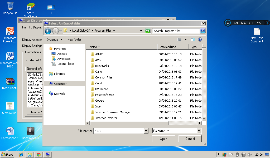Viewport: 270px width, 158px height.
Task: Toggle the preview pane icon
Action: click(193, 39)
